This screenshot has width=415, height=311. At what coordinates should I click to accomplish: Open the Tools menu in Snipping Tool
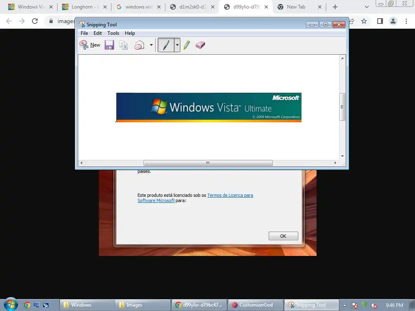(x=113, y=33)
